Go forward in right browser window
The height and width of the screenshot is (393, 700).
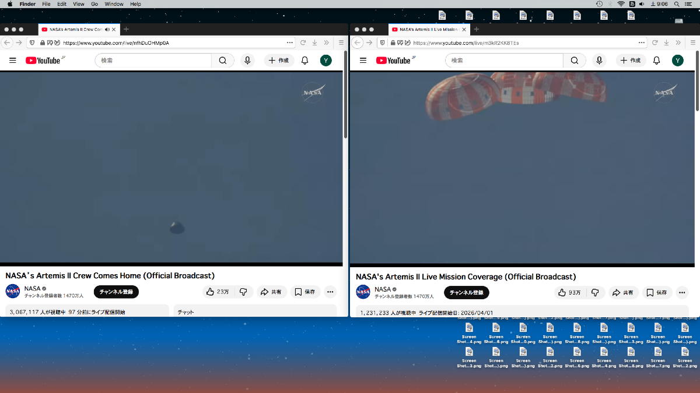[369, 43]
